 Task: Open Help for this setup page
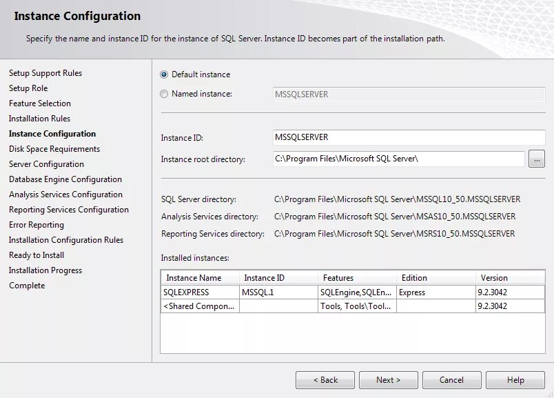(515, 380)
